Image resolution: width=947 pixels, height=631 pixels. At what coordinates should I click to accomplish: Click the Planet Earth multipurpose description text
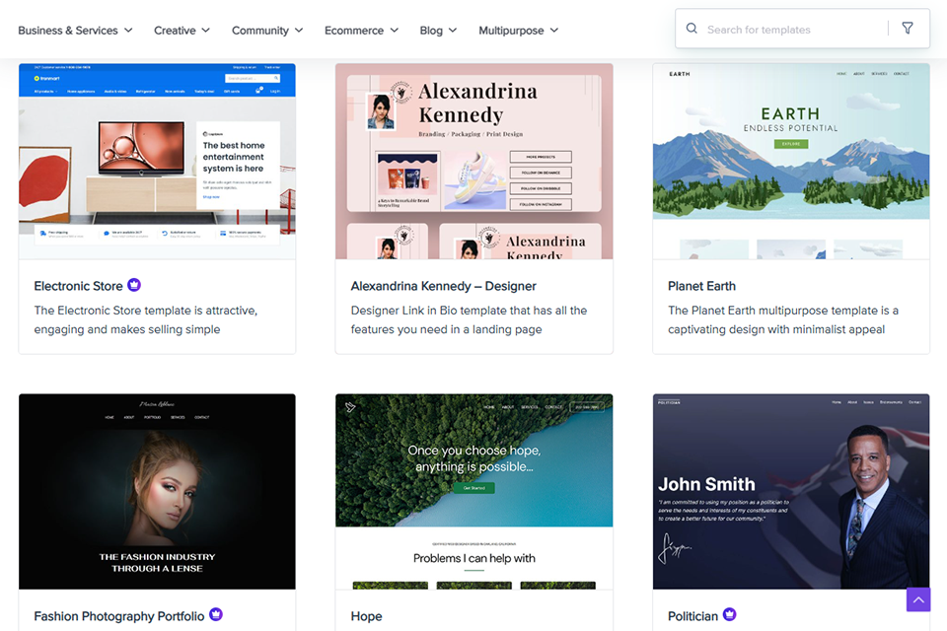click(783, 320)
